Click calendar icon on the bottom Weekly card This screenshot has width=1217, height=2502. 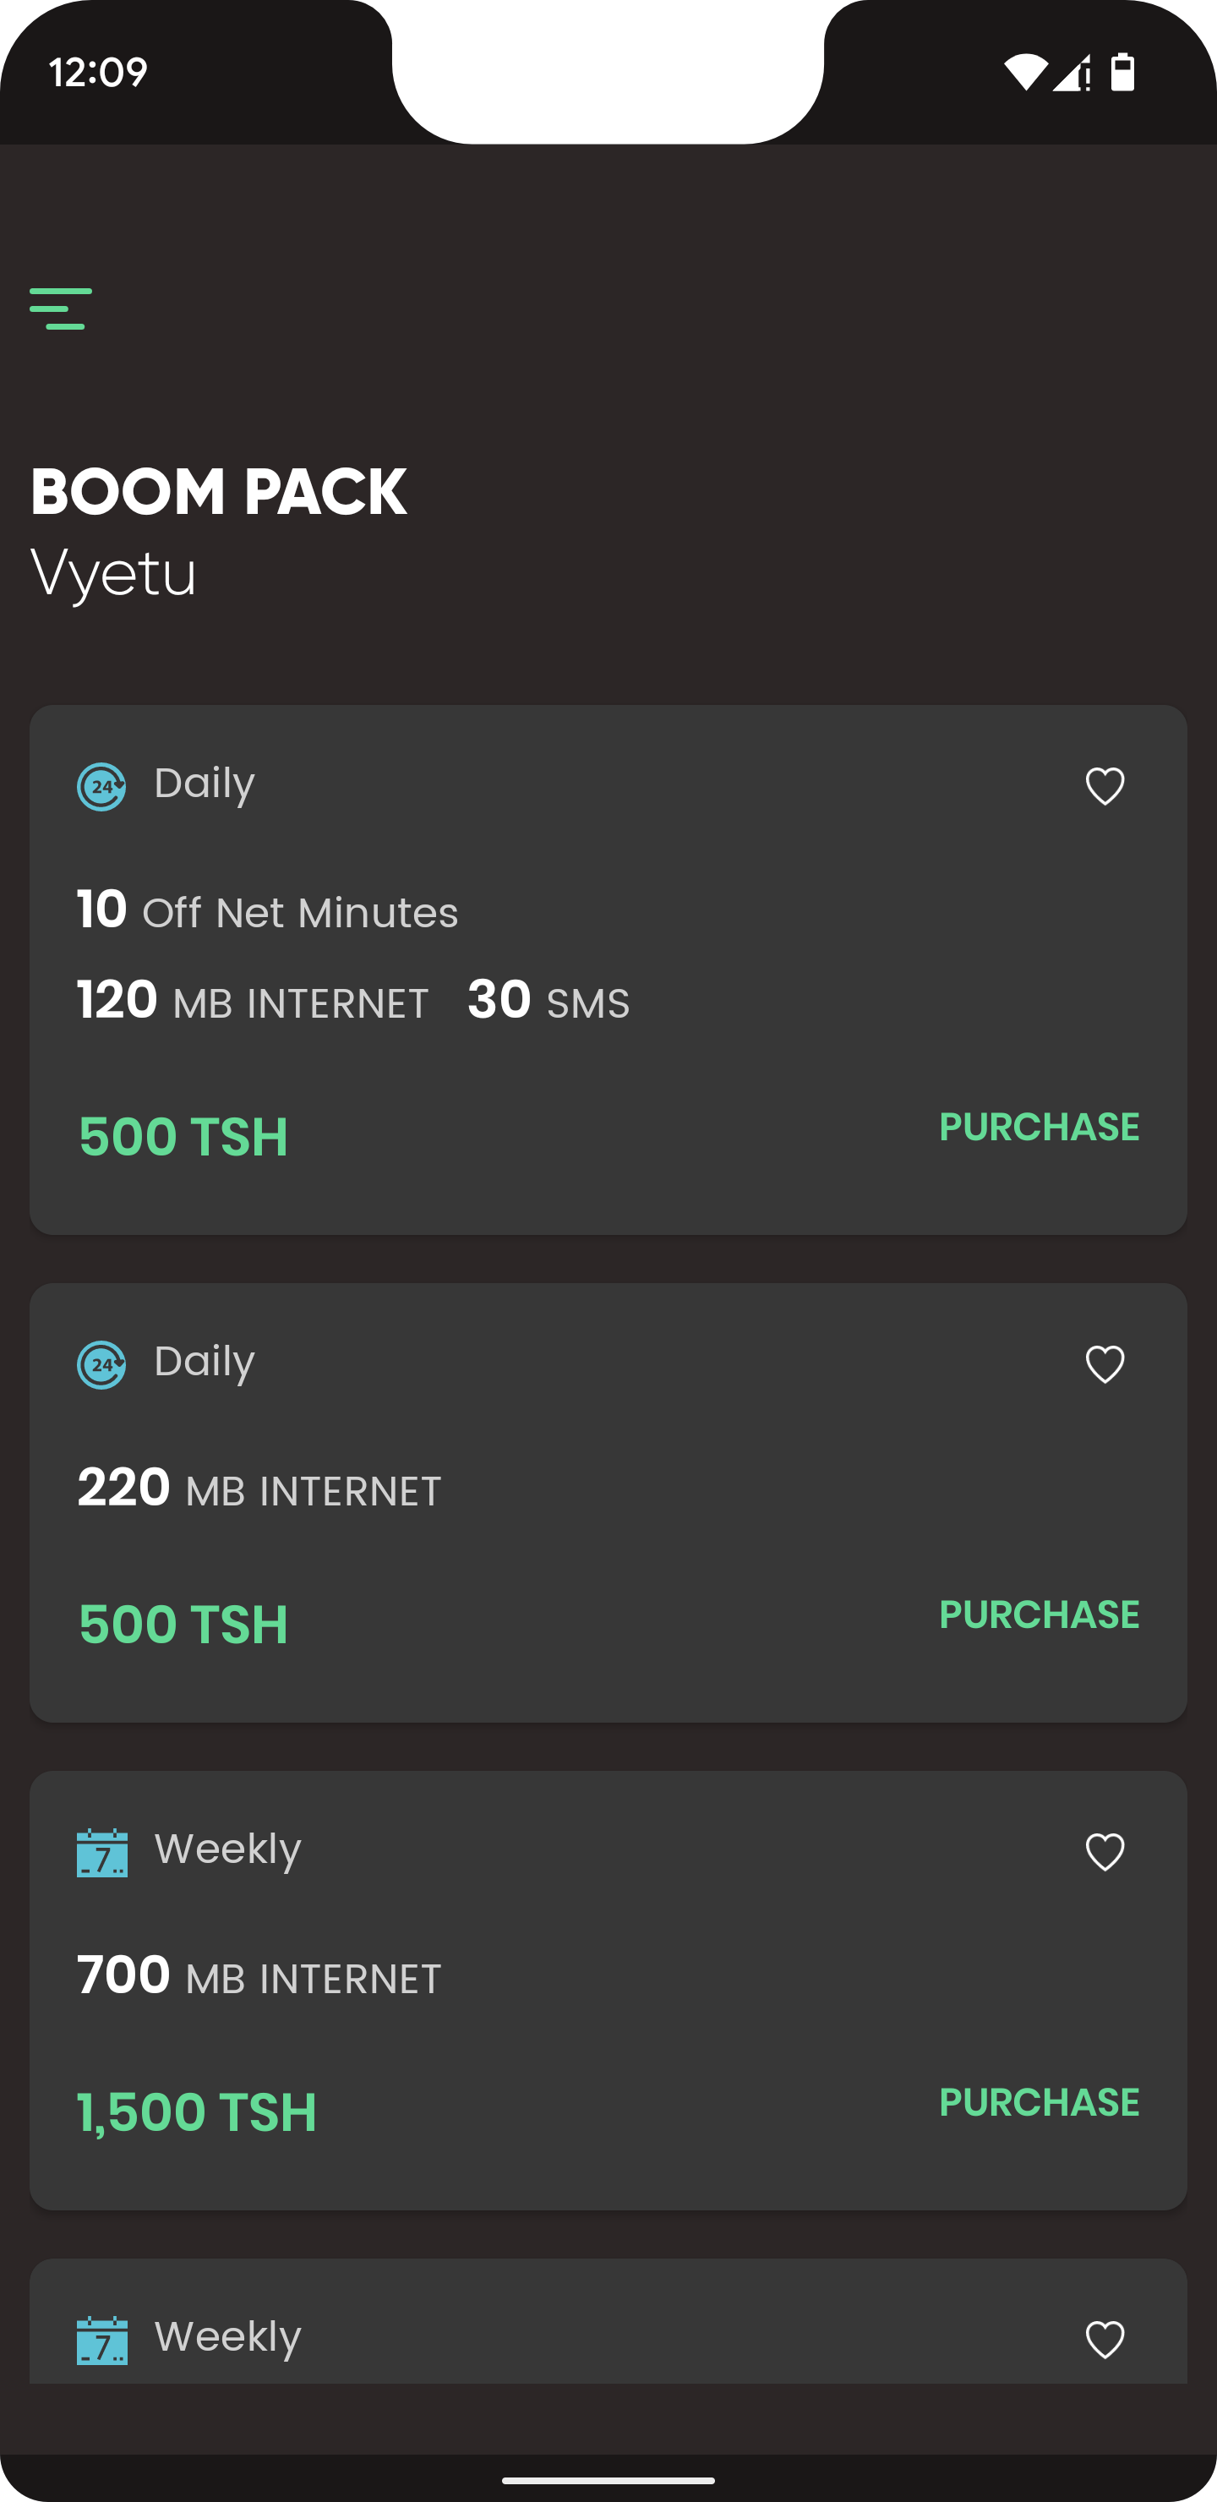pyautogui.click(x=102, y=2340)
